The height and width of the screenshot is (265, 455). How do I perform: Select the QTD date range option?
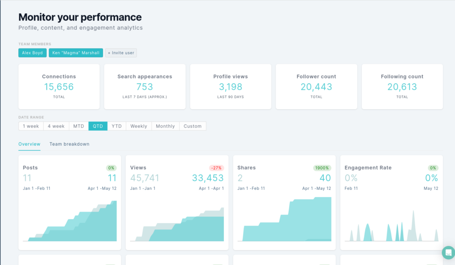click(x=98, y=126)
